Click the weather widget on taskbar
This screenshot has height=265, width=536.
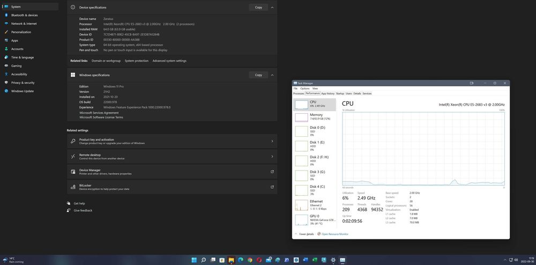pos(13,260)
